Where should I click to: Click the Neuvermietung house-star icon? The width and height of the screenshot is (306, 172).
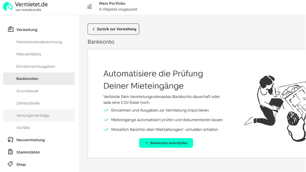10,139
